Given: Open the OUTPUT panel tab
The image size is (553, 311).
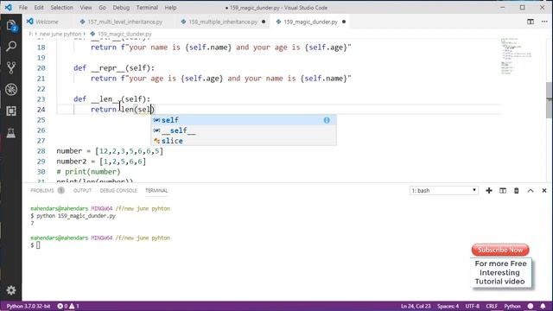Looking at the screenshot, I should point(83,190).
